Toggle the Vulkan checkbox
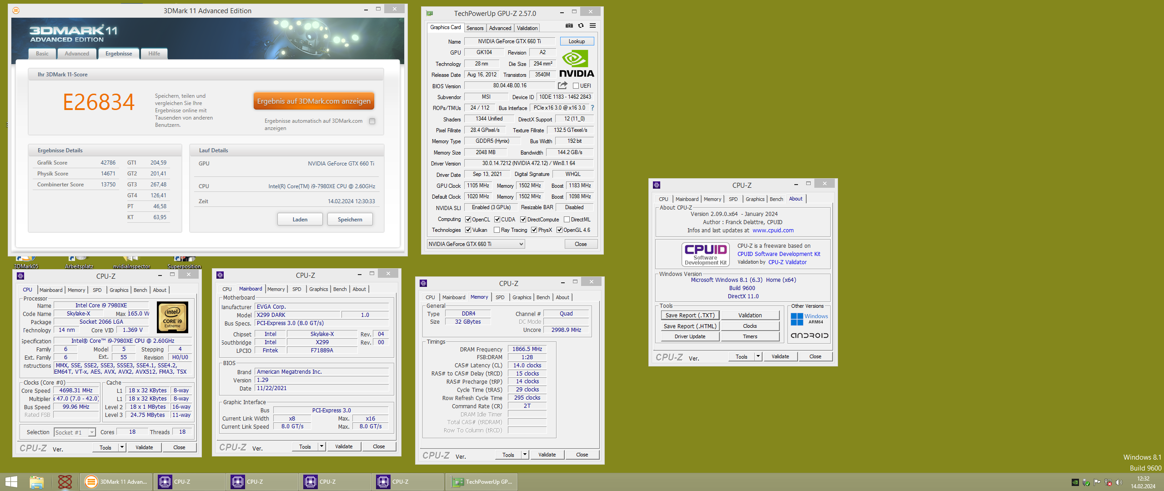The image size is (1164, 491). tap(468, 230)
